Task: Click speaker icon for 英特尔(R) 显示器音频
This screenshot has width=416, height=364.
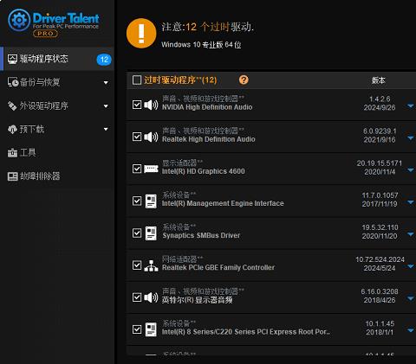Action: click(x=151, y=297)
